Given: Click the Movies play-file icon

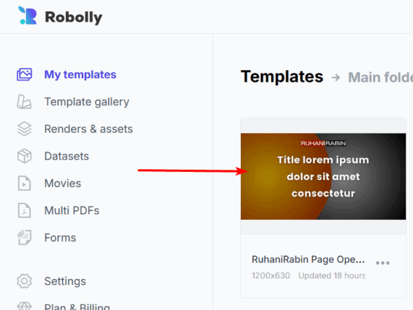Looking at the screenshot, I should 25,184.
